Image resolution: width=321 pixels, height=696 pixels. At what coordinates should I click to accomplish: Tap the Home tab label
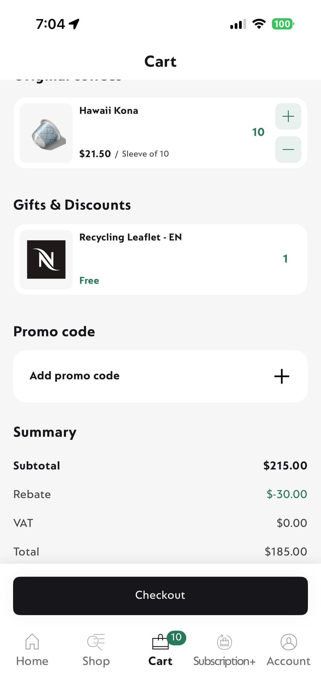coord(32,661)
